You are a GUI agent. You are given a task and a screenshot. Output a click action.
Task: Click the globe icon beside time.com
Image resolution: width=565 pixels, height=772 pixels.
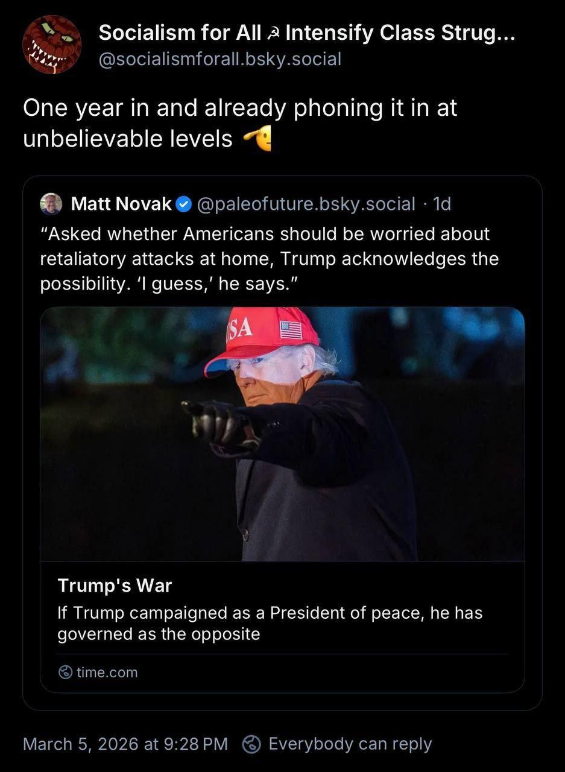[x=65, y=672]
